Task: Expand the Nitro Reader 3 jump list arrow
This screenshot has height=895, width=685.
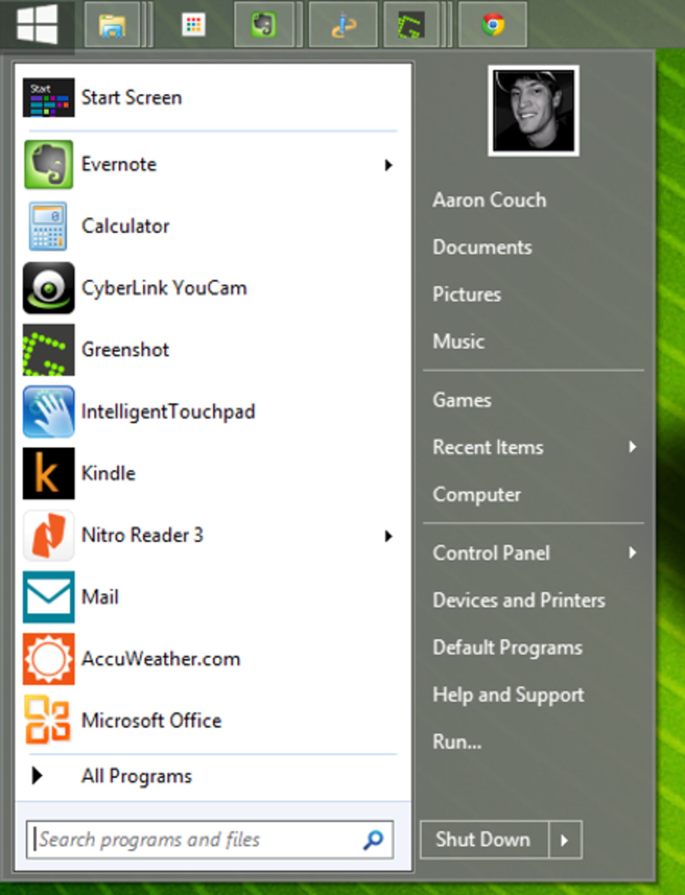Action: pyautogui.click(x=389, y=537)
